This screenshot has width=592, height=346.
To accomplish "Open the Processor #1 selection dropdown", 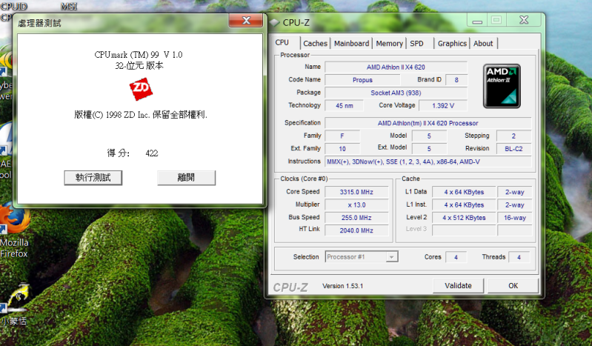I will (362, 257).
